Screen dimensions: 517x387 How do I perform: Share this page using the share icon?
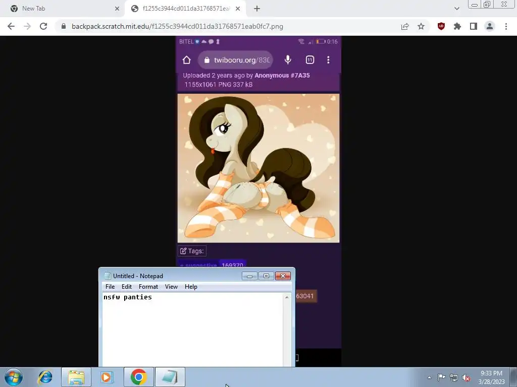coord(405,26)
